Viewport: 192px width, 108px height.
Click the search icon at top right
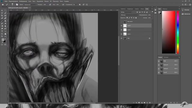point(183,4)
